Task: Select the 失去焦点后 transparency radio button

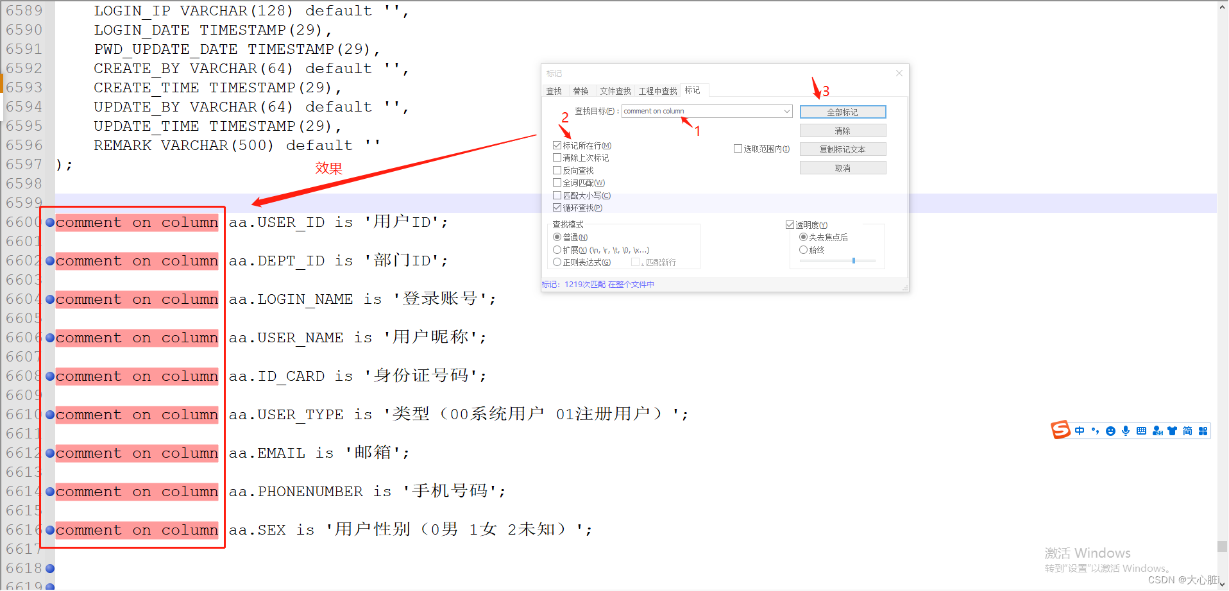Action: pyautogui.click(x=803, y=237)
